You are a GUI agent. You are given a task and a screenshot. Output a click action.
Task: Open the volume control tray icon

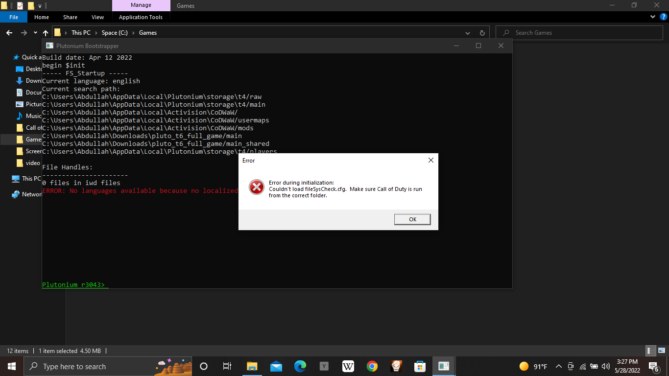[x=606, y=366]
